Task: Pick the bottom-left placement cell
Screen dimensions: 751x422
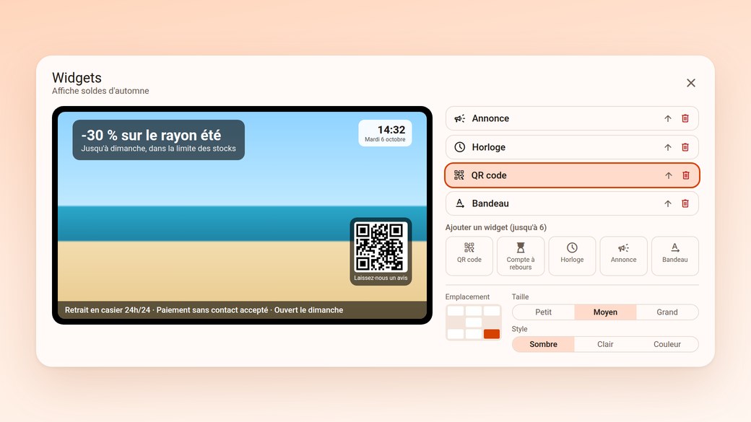Action: point(456,334)
